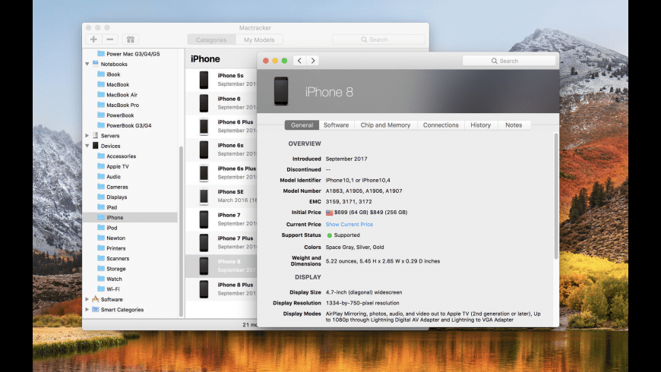Open the Scanners folder

pyautogui.click(x=113, y=258)
